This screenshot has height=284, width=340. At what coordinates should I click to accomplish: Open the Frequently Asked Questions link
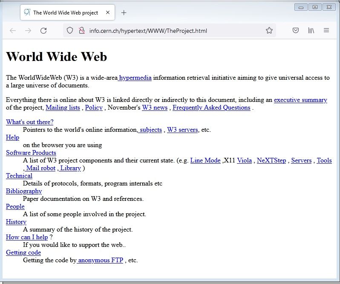[x=211, y=107]
